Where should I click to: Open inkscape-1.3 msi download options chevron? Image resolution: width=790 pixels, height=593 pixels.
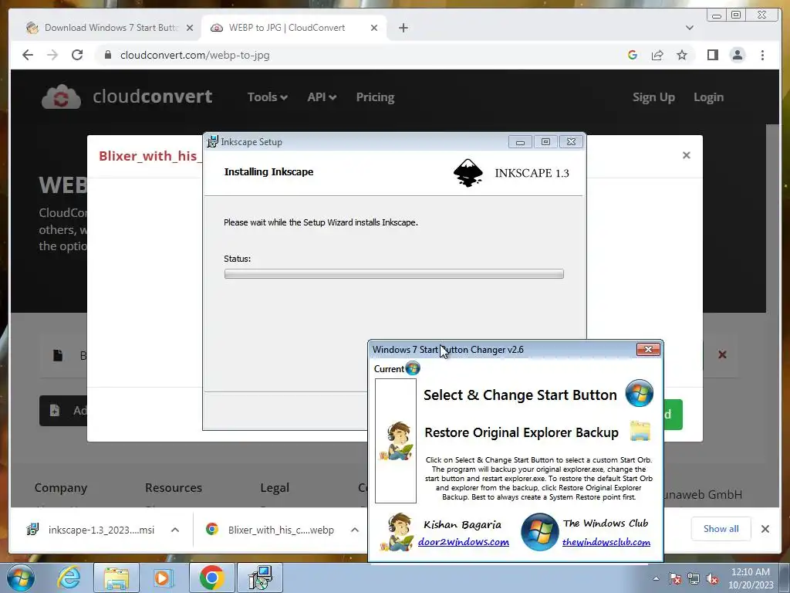[175, 530]
